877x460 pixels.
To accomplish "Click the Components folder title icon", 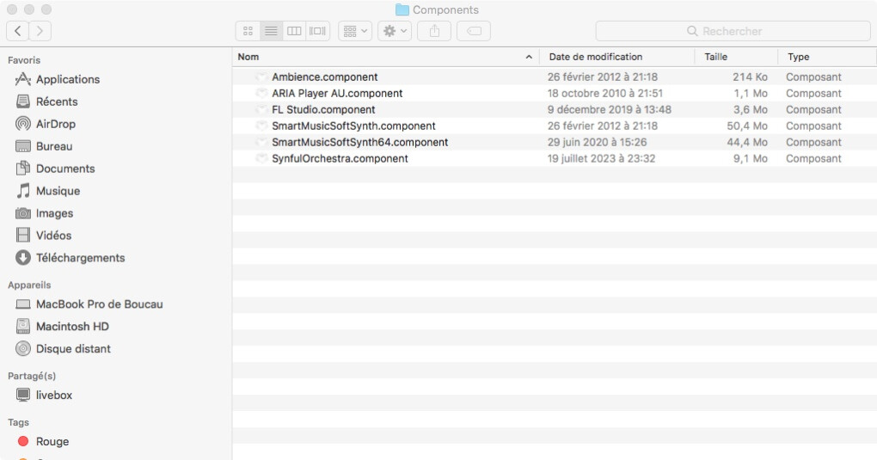I will click(402, 9).
